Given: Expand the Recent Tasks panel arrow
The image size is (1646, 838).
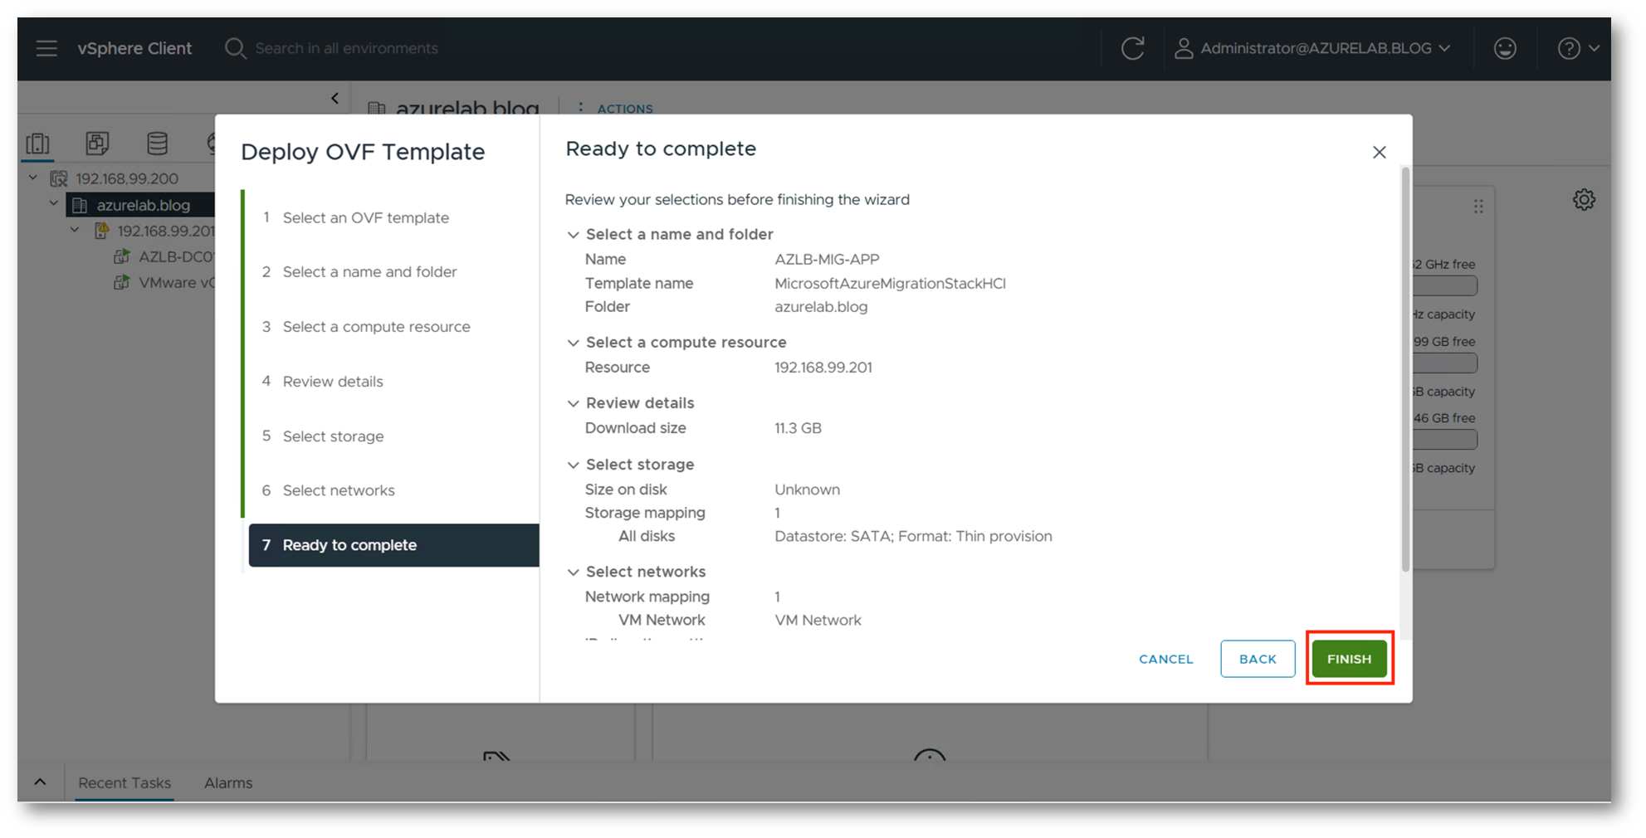Looking at the screenshot, I should [x=40, y=782].
